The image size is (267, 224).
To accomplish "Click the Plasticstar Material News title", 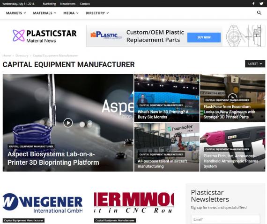I will click(51, 36).
